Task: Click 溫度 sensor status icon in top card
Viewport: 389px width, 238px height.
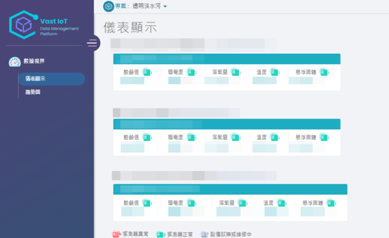Action: (x=274, y=72)
